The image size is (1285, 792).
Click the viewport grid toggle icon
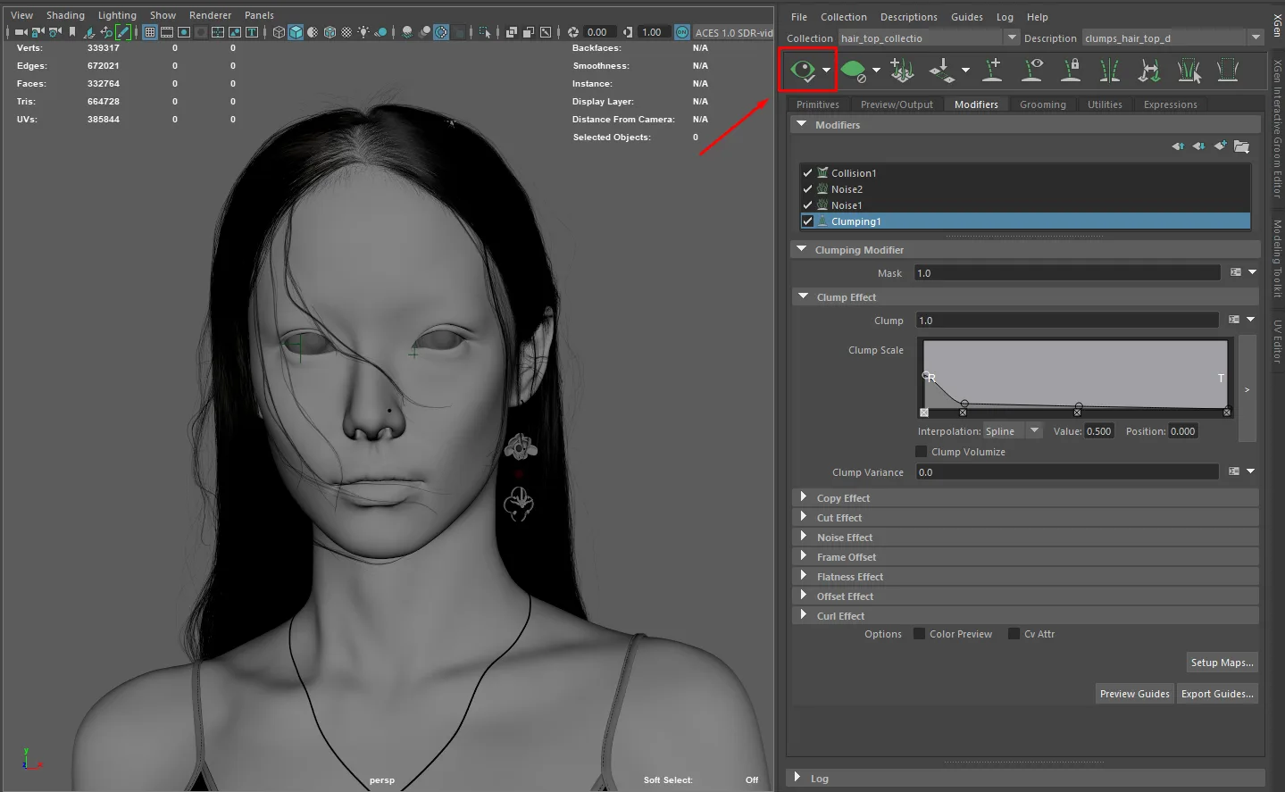click(x=150, y=32)
